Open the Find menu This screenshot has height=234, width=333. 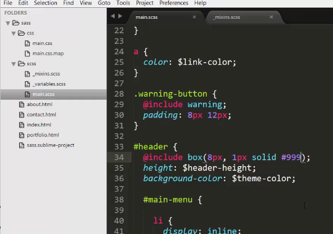(68, 3)
